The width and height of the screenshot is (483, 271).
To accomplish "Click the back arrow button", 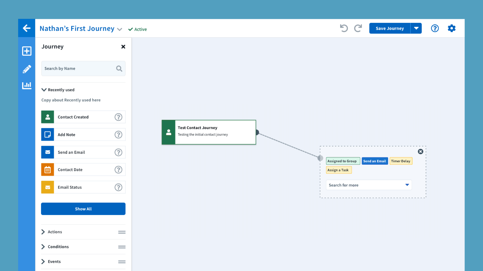I will tap(27, 28).
